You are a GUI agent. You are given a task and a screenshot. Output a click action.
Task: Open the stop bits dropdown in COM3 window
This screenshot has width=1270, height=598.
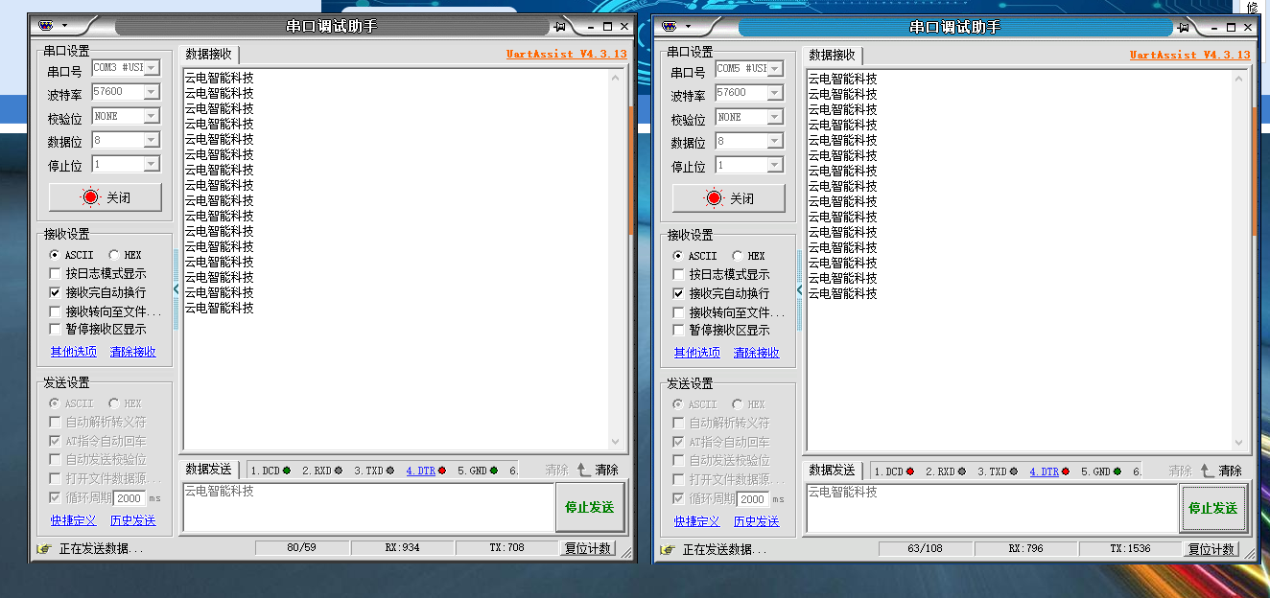(x=152, y=164)
